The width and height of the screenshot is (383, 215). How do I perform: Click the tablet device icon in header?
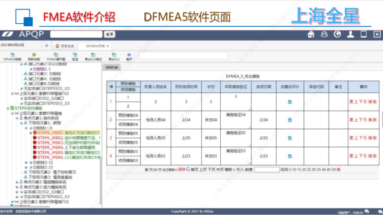point(364,34)
